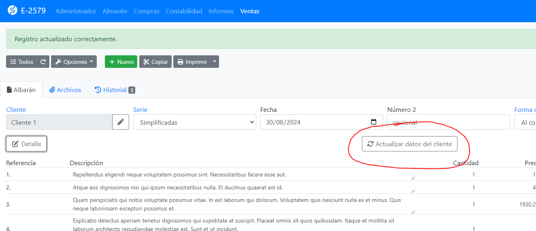
Task: Click Actualizar datos del cliente button
Action: click(410, 144)
